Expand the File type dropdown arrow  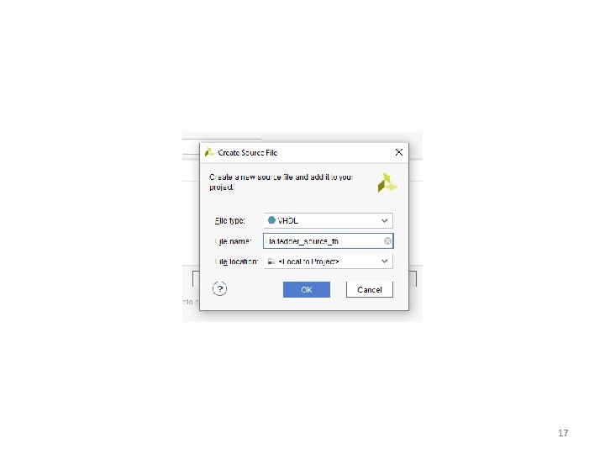point(384,220)
